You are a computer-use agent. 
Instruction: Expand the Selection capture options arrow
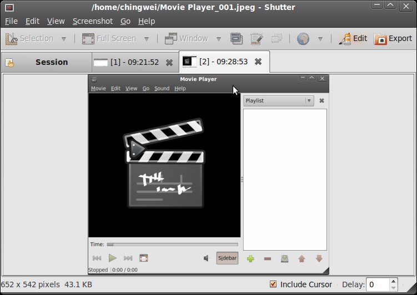63,39
